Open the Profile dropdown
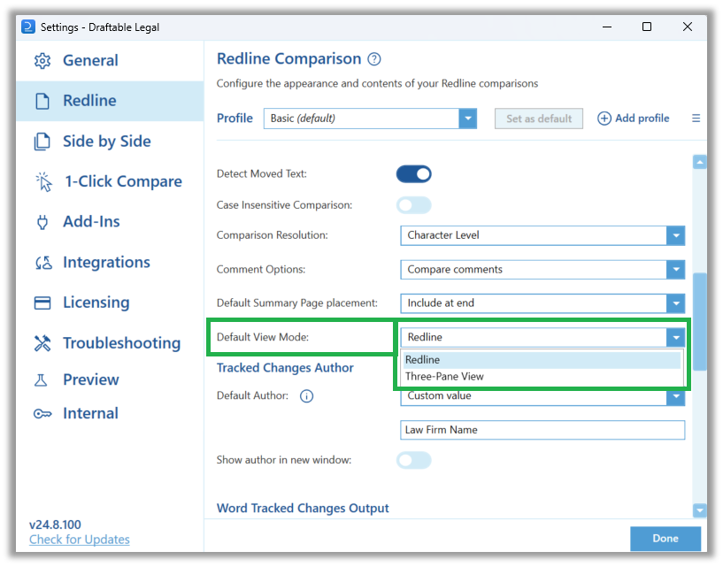723x567 pixels. tap(468, 118)
